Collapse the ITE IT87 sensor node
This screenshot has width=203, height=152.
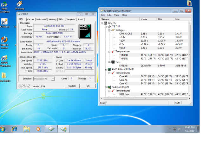click(x=105, y=26)
